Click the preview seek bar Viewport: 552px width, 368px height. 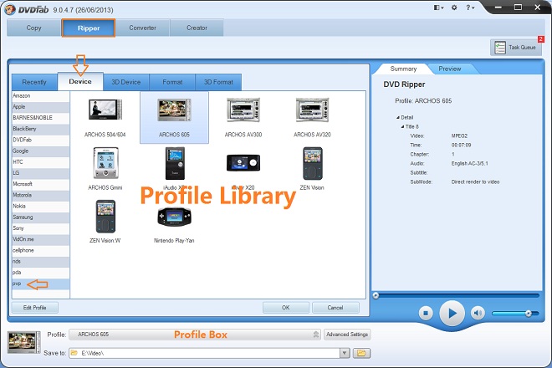[x=456, y=295]
